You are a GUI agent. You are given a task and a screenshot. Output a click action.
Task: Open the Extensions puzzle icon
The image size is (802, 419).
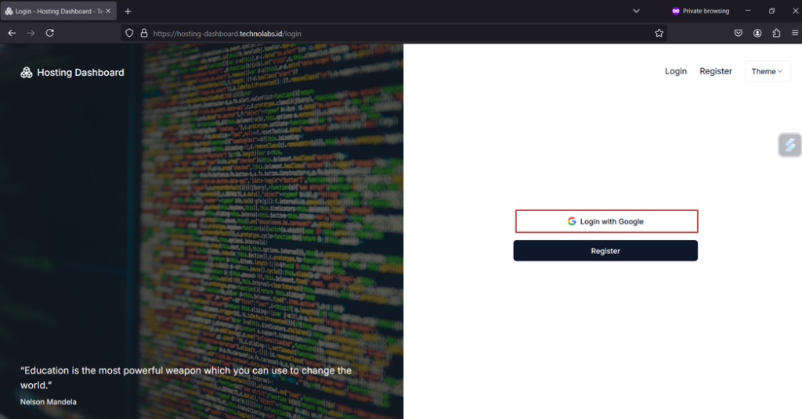pyautogui.click(x=776, y=34)
